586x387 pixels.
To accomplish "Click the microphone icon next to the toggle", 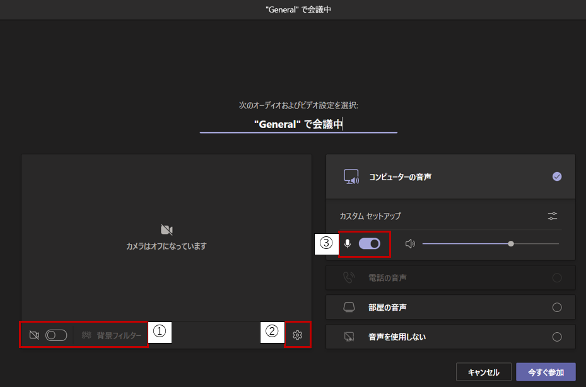I will pos(348,244).
